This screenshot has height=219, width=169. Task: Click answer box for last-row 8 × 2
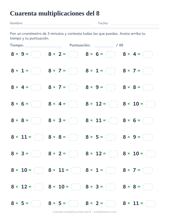pos(110,204)
